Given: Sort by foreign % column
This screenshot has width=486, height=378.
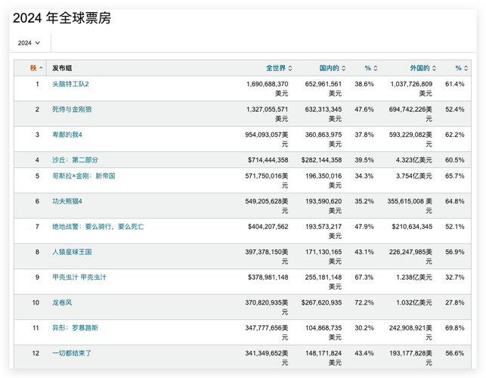Looking at the screenshot, I should pos(462,68).
